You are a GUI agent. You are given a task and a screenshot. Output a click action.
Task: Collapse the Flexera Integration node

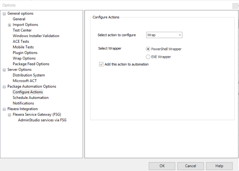click(4, 109)
